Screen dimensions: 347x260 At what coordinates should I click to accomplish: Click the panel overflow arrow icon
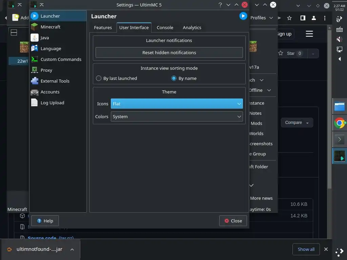pos(339,139)
